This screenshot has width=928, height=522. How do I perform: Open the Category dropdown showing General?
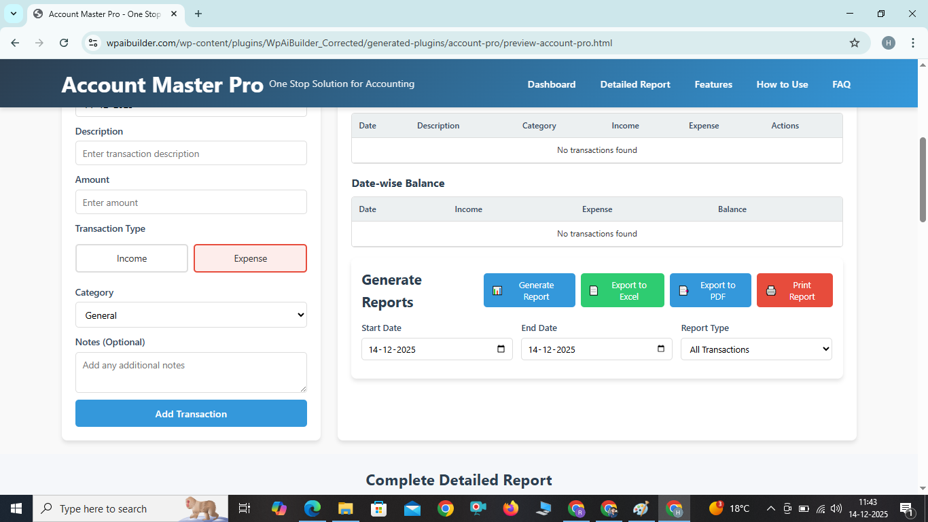point(191,315)
